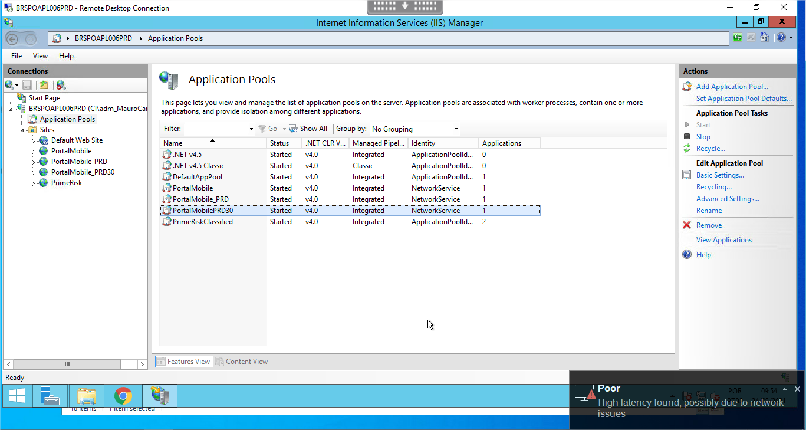Screen dimensions: 806x430
Task: Click the black Stop square icon
Action: pyautogui.click(x=687, y=136)
